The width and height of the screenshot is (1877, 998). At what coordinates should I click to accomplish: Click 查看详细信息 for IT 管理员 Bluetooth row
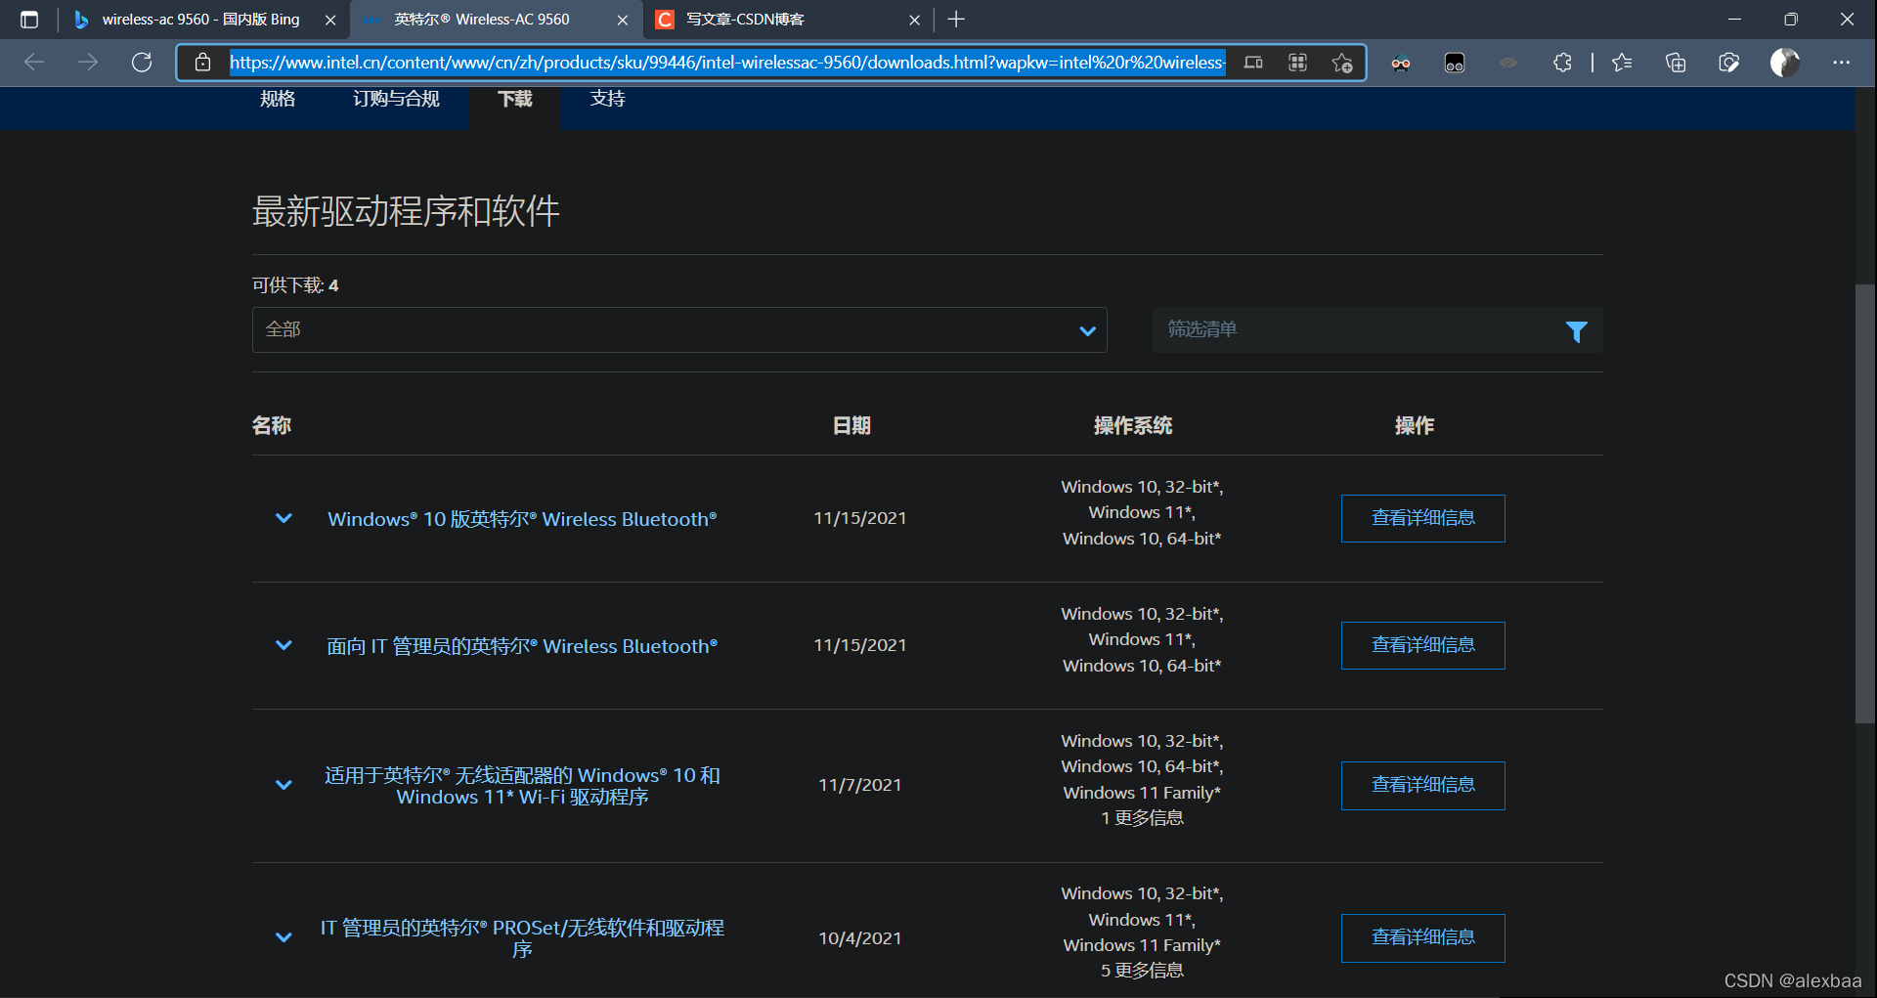[1422, 645]
